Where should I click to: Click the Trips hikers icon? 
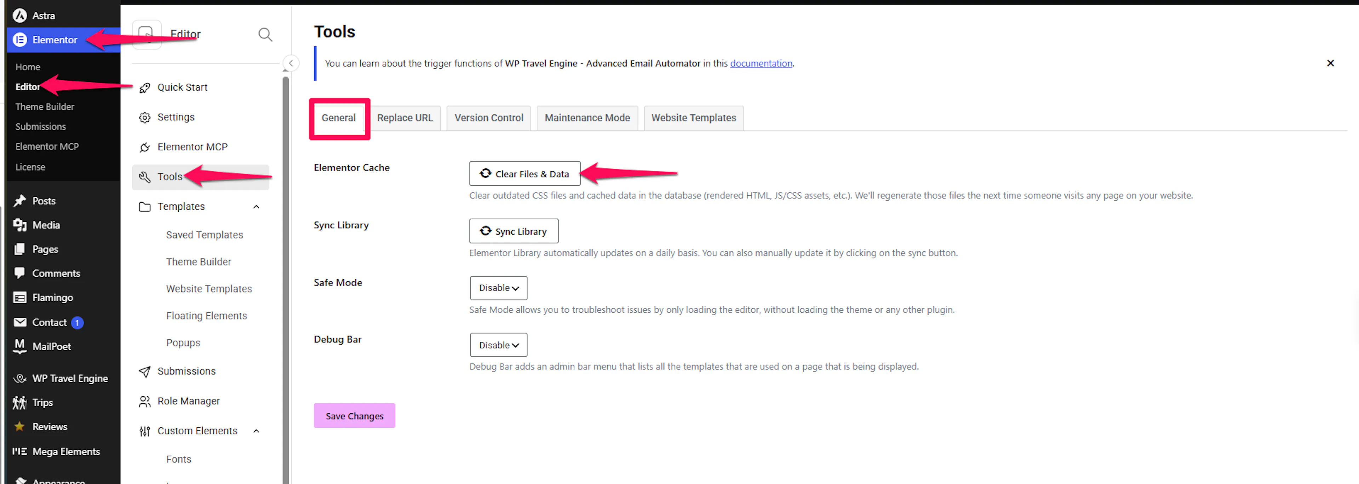click(19, 403)
